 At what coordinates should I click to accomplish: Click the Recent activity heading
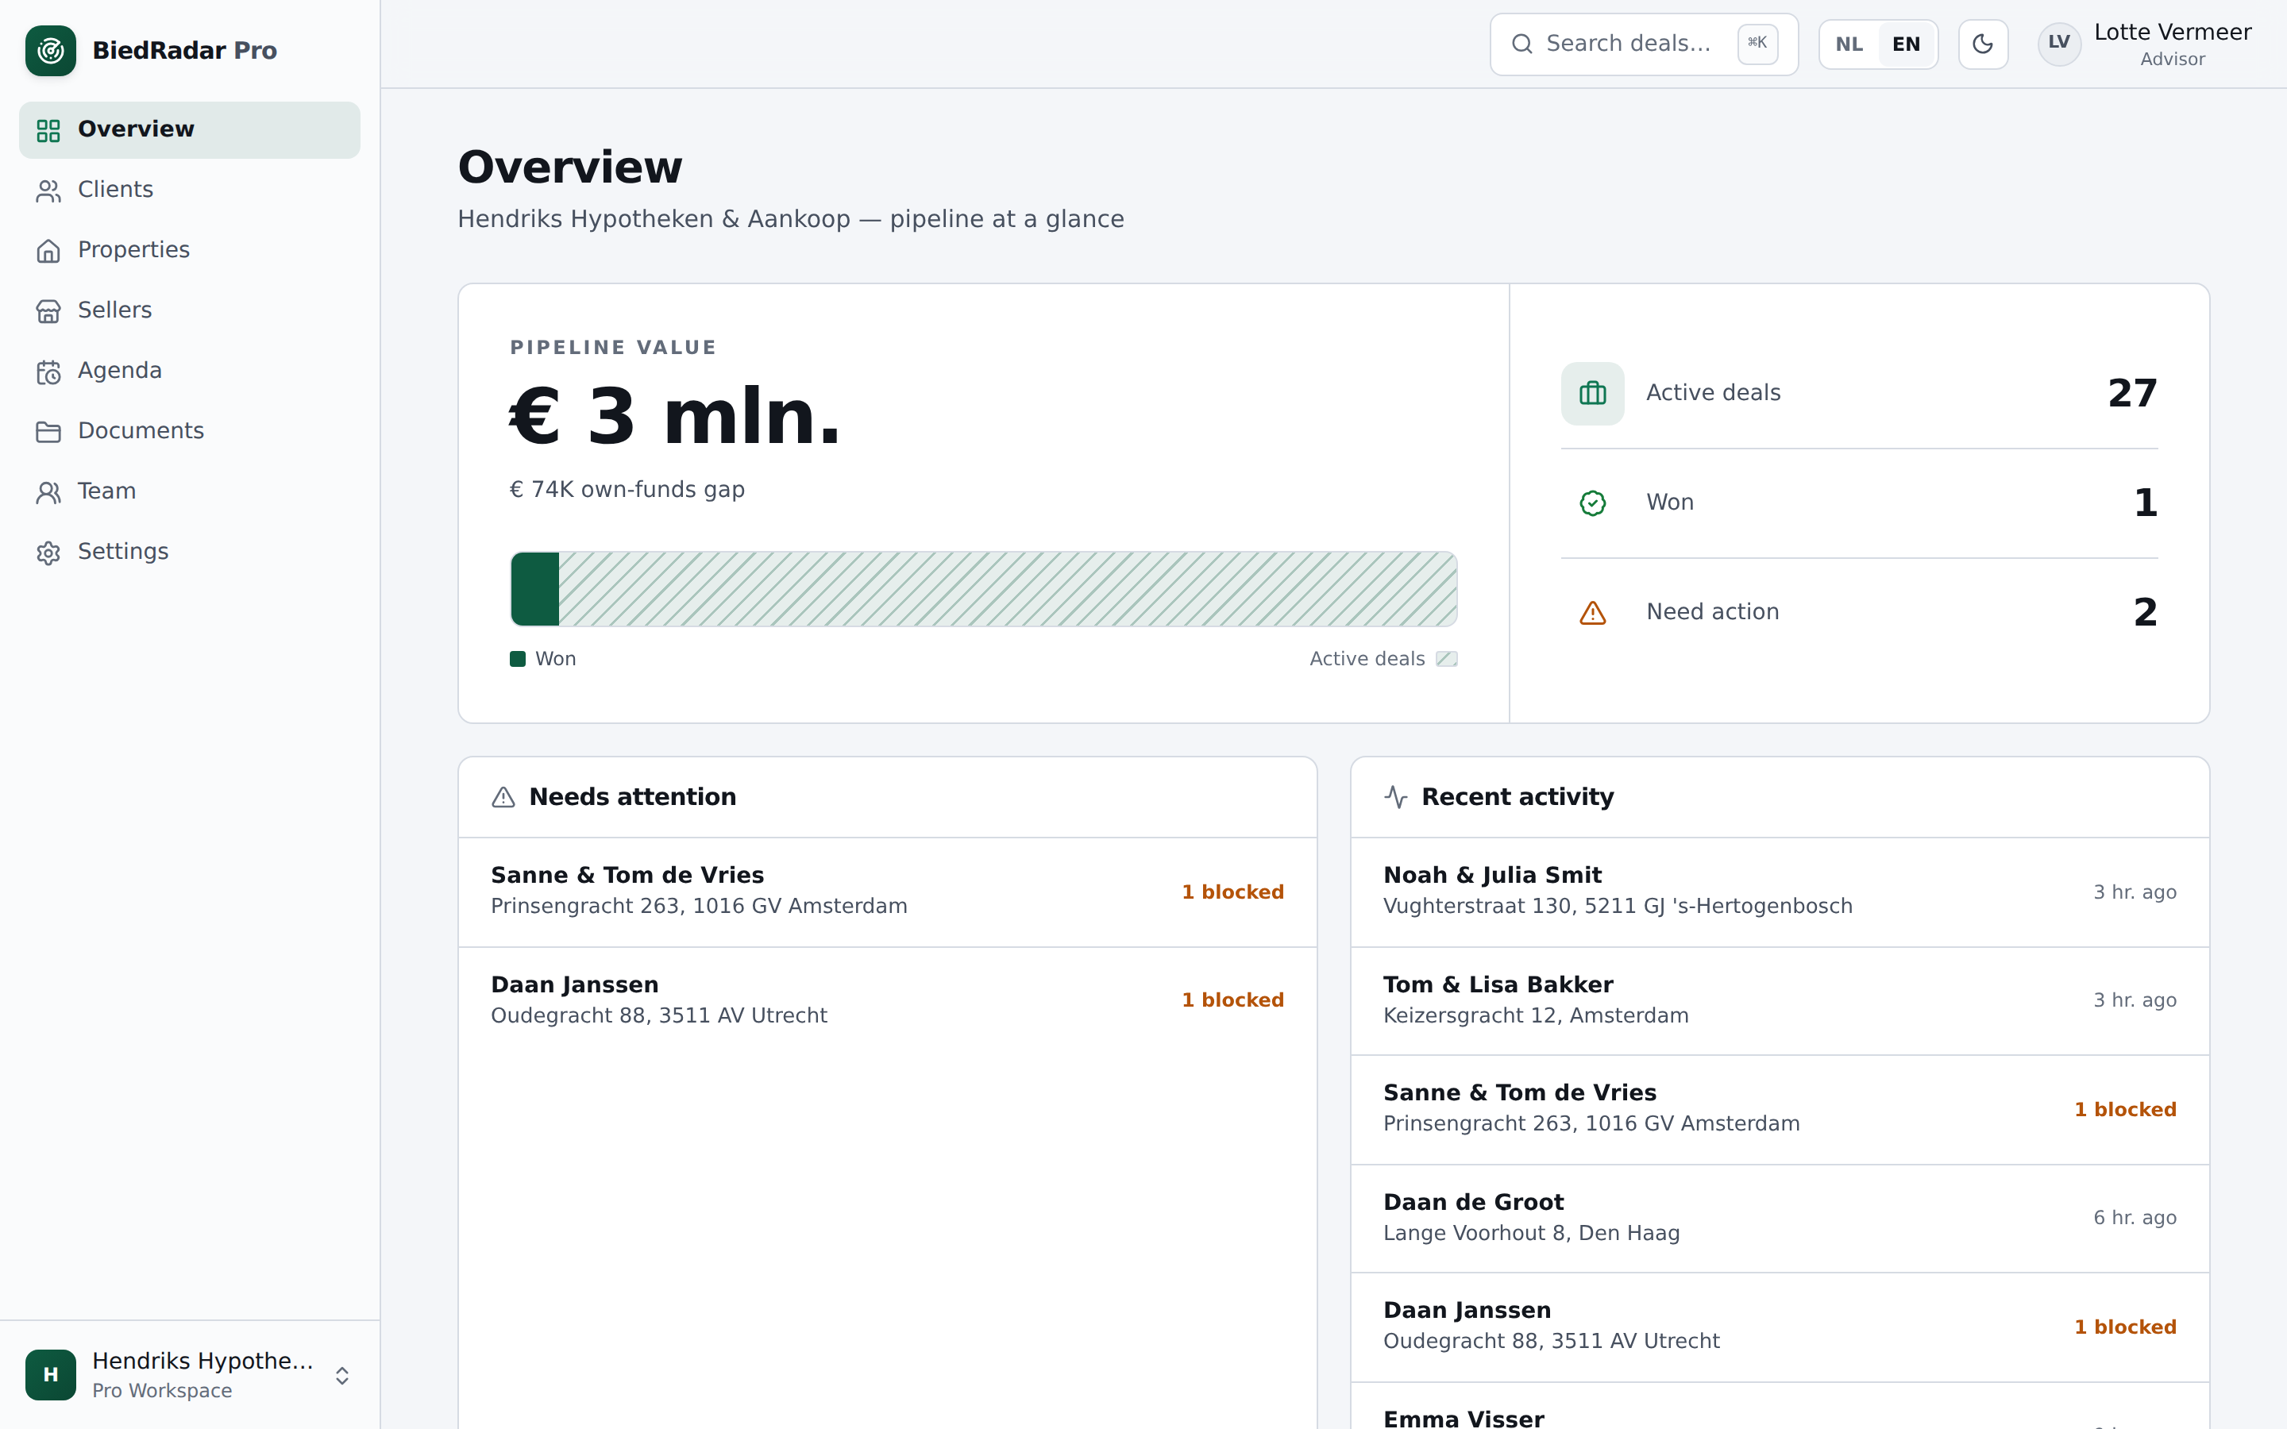click(x=1517, y=798)
